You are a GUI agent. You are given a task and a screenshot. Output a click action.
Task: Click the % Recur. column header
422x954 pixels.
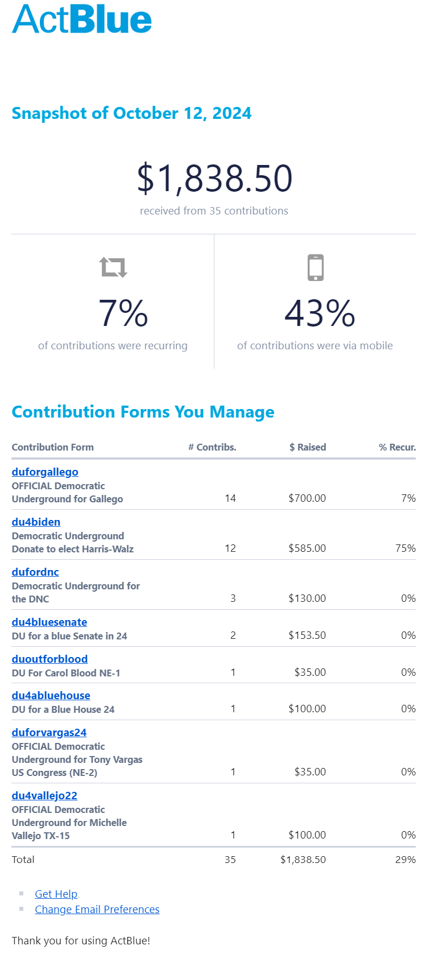tap(397, 447)
